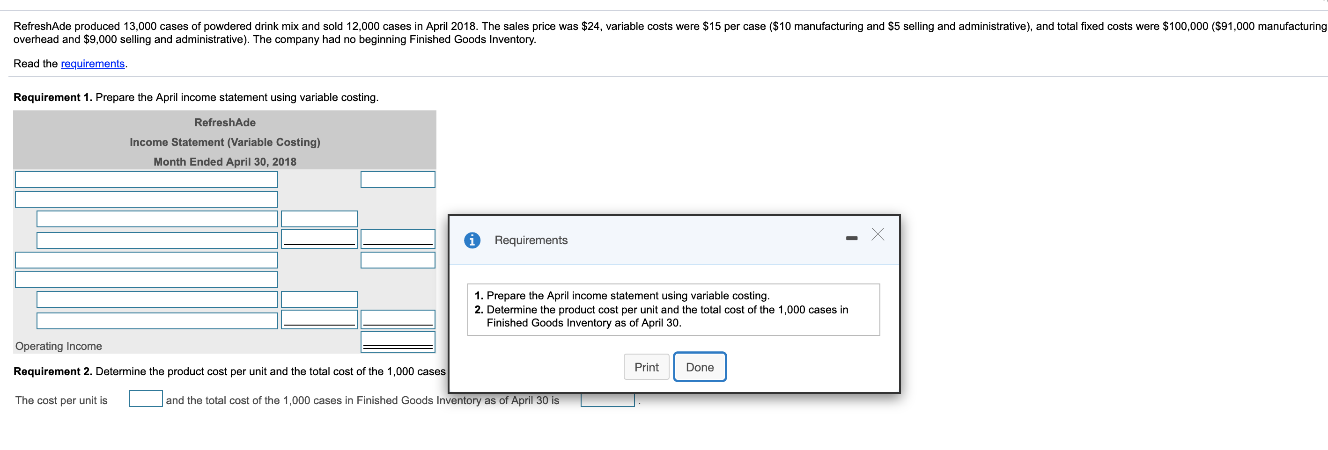Click the 'Operating Income' row label
This screenshot has width=1328, height=450.
[x=59, y=346]
